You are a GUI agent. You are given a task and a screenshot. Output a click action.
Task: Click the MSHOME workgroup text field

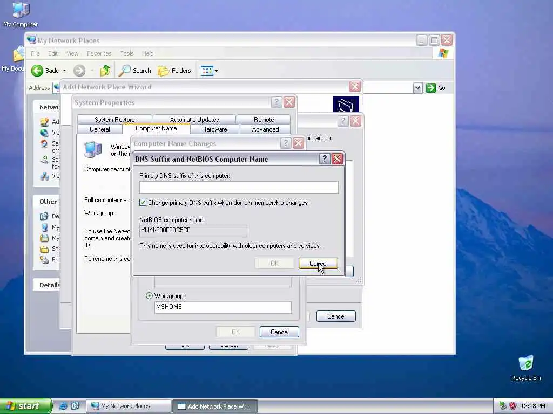coord(223,307)
